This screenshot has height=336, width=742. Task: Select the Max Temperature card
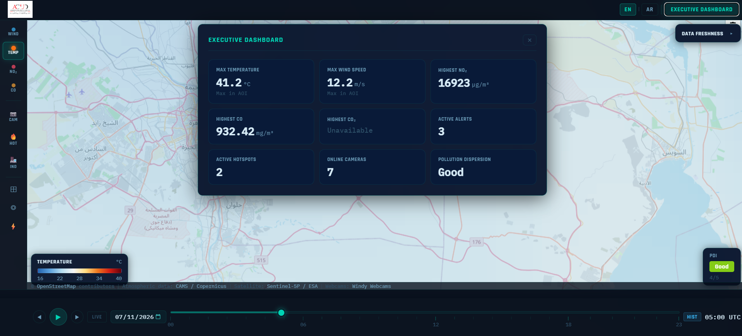point(261,81)
